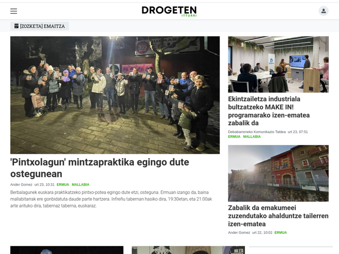Click Ander Gomez under ahalduntze tailerren article
Viewport: 339px width, 254px height.
click(x=239, y=233)
